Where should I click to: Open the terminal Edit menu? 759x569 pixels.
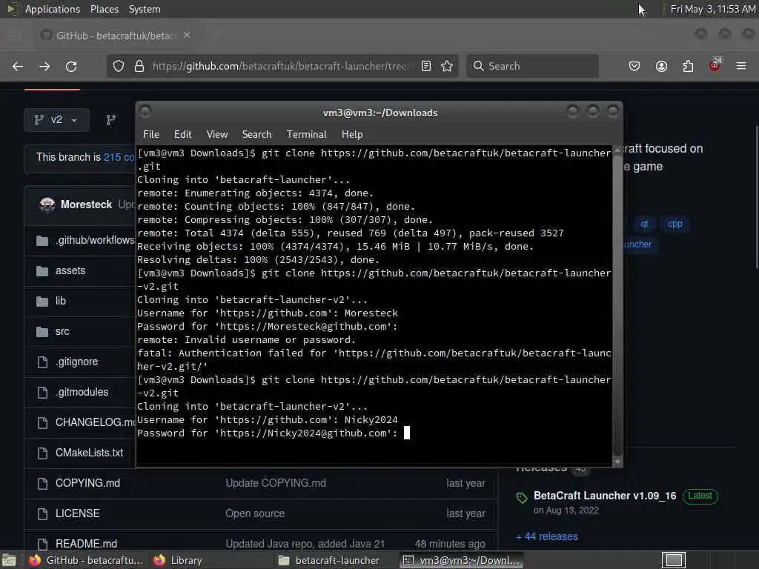click(183, 135)
